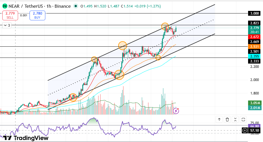Click the 0.001 spread value
263x142 pixels.
24,15
